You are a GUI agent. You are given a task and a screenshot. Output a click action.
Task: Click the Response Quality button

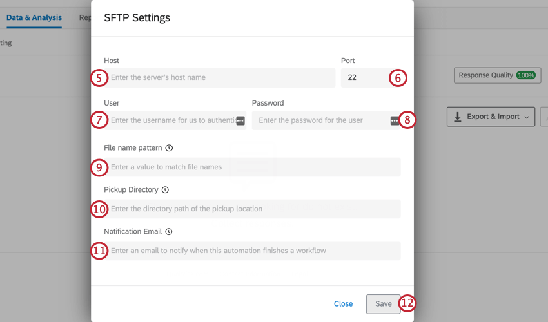point(485,75)
